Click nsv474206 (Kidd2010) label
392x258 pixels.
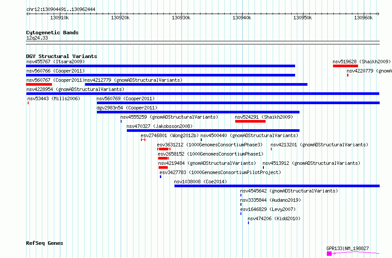(274, 218)
